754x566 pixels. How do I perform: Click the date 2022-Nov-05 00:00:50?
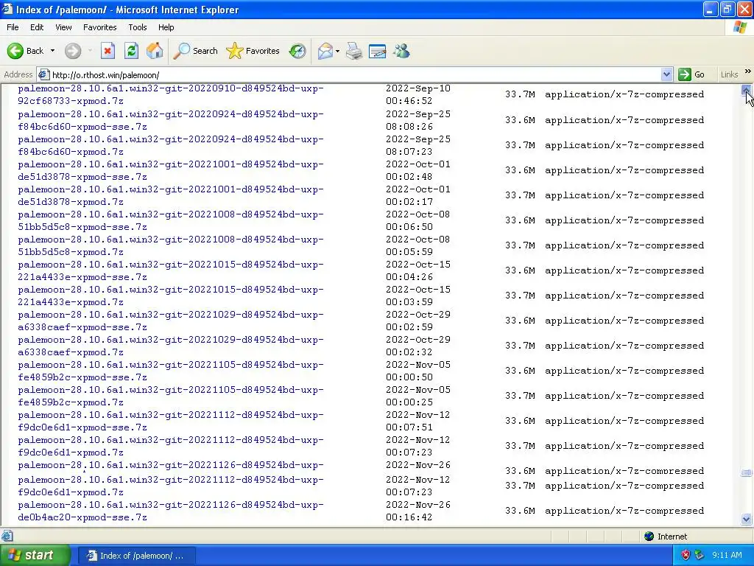point(418,371)
